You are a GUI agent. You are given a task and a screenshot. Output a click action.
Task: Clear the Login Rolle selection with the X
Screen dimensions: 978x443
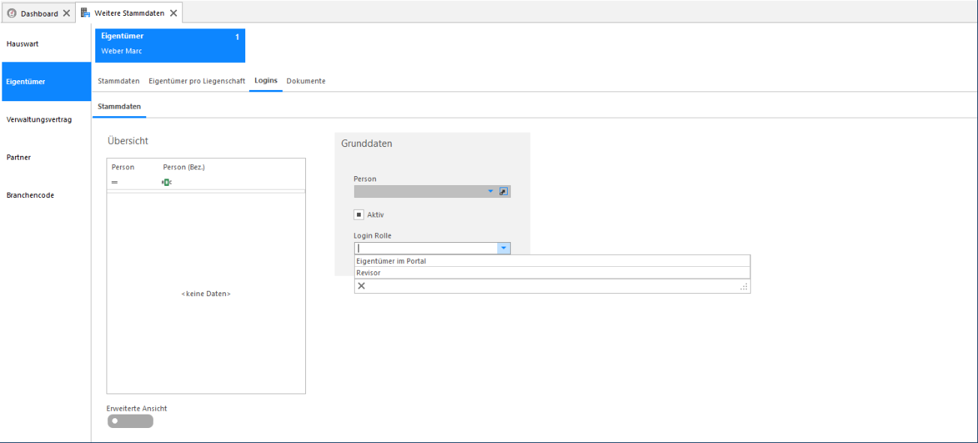(x=361, y=286)
